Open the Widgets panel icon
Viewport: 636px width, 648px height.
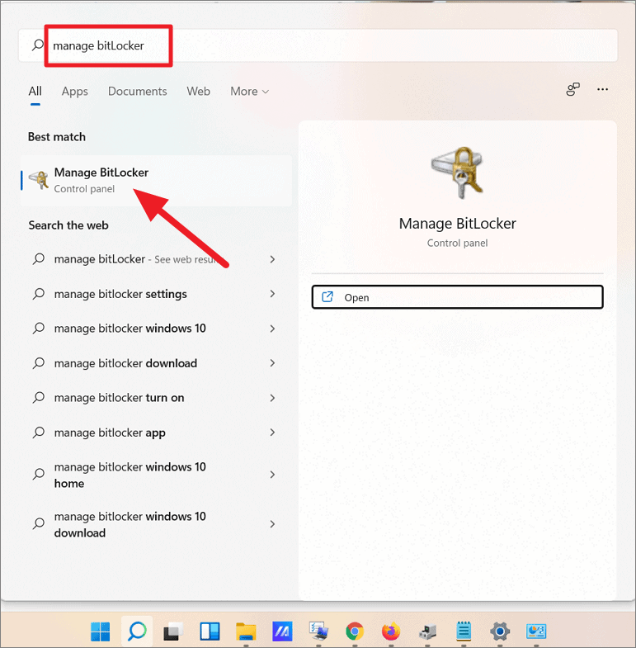210,631
